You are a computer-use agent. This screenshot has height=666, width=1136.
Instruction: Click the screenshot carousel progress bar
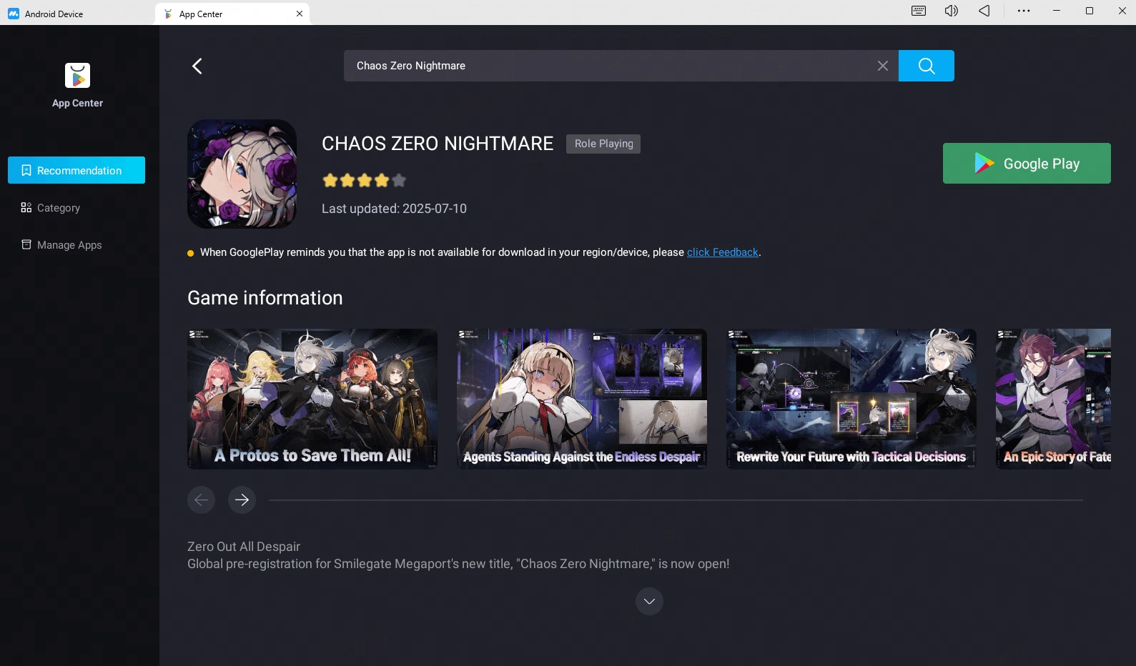click(x=676, y=500)
